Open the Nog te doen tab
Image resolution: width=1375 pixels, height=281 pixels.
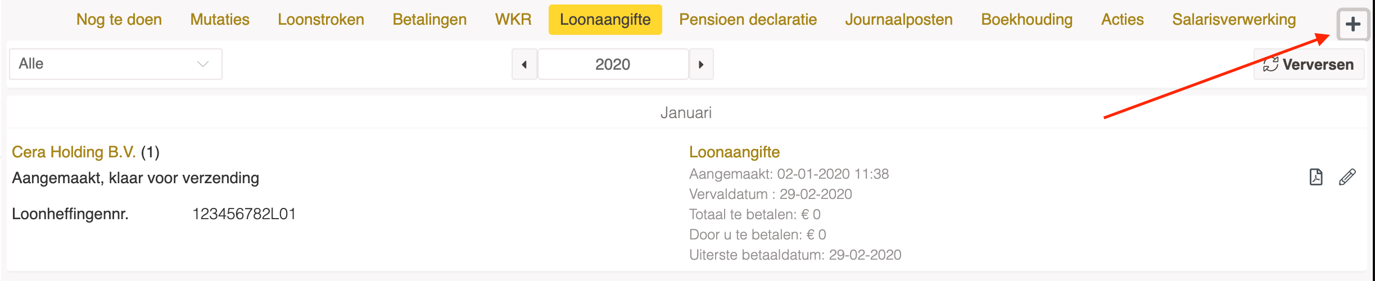[x=119, y=20]
